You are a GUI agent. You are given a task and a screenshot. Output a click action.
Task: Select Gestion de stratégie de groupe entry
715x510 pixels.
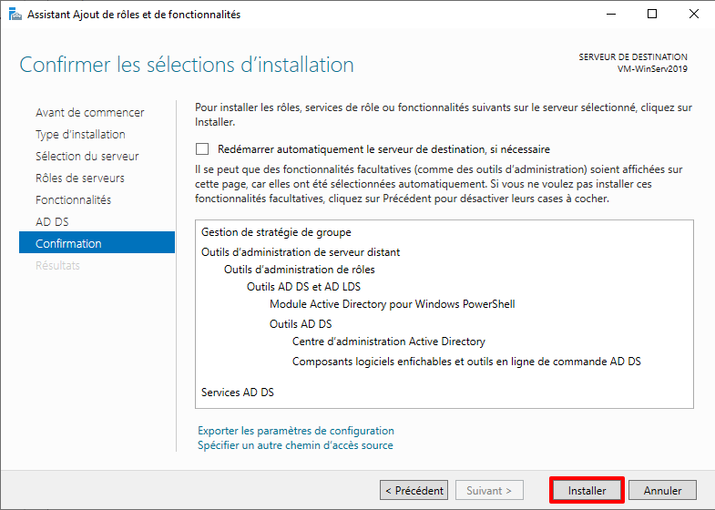276,232
